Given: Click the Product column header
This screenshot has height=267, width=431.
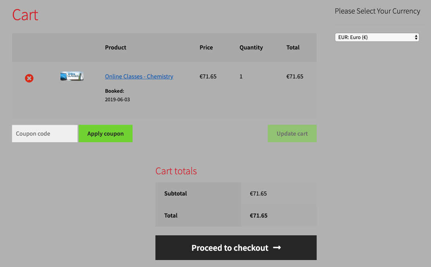Looking at the screenshot, I should click(116, 48).
